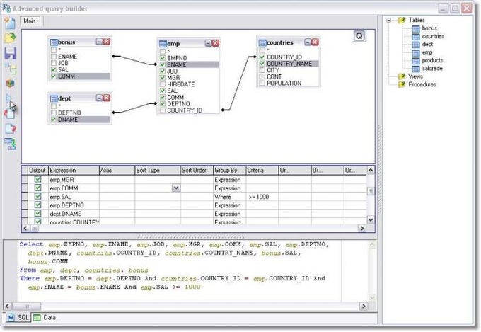Screen dimensions: 481x332
Task: Click the diagram tables icon in left toolbar
Action: (11, 69)
